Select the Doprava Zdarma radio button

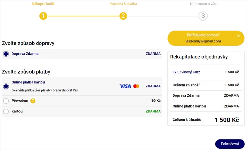click(6, 54)
